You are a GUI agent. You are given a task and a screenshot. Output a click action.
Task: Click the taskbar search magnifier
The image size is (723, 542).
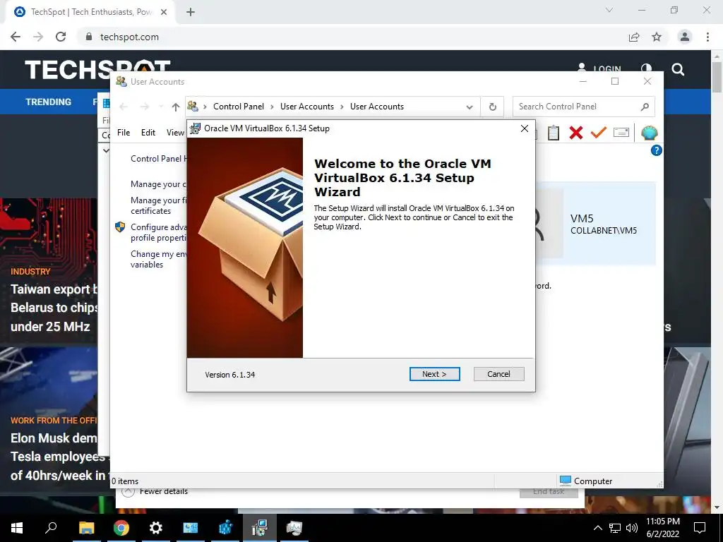tap(51, 528)
